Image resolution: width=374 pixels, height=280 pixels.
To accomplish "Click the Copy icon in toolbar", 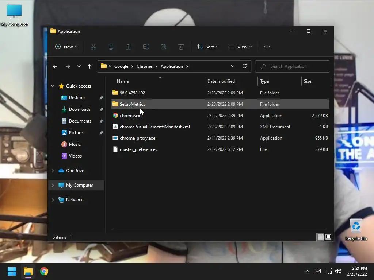I will point(111,47).
